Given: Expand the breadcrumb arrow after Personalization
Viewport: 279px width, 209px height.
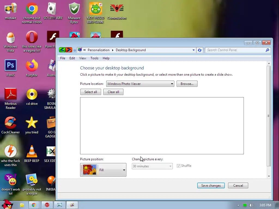Looking at the screenshot, I should click(113, 50).
